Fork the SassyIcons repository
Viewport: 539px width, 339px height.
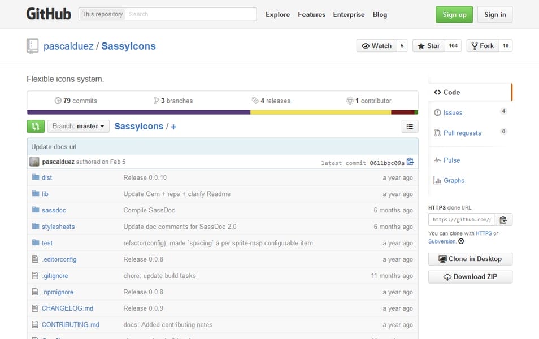(x=481, y=46)
